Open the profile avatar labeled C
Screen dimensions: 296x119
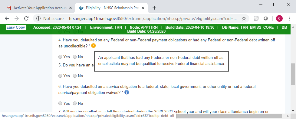pyautogui.click(x=279, y=18)
